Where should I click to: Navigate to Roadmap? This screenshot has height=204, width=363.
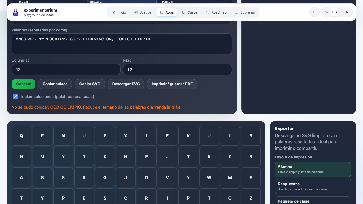(216, 12)
